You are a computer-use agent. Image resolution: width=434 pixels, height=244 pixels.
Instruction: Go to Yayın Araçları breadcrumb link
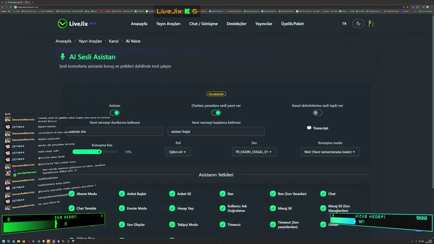90,41
